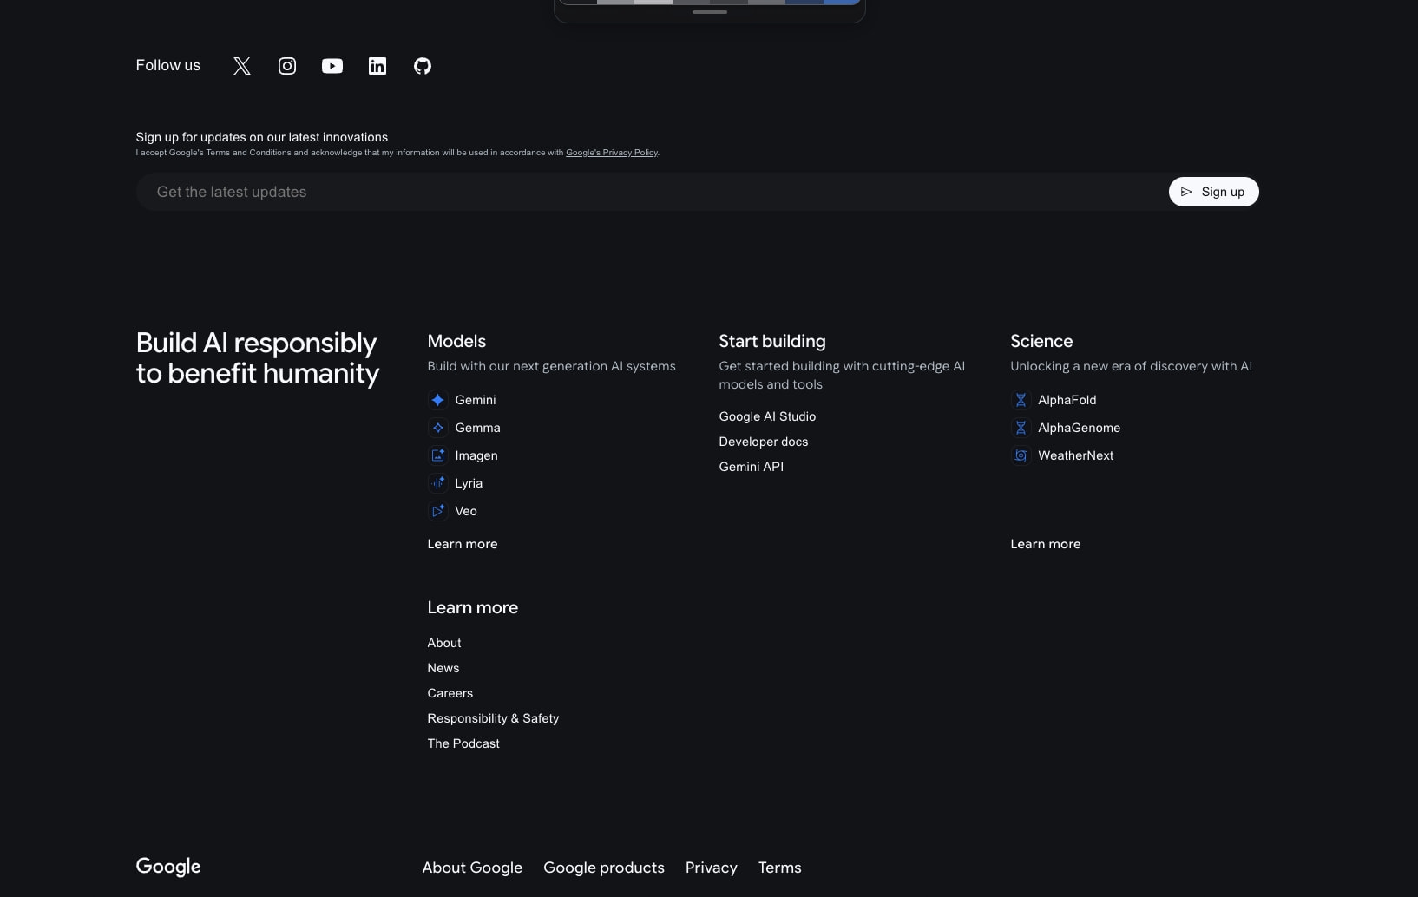Open the X (Twitter) social icon
Viewport: 1418px width, 897px height.
[x=242, y=66]
